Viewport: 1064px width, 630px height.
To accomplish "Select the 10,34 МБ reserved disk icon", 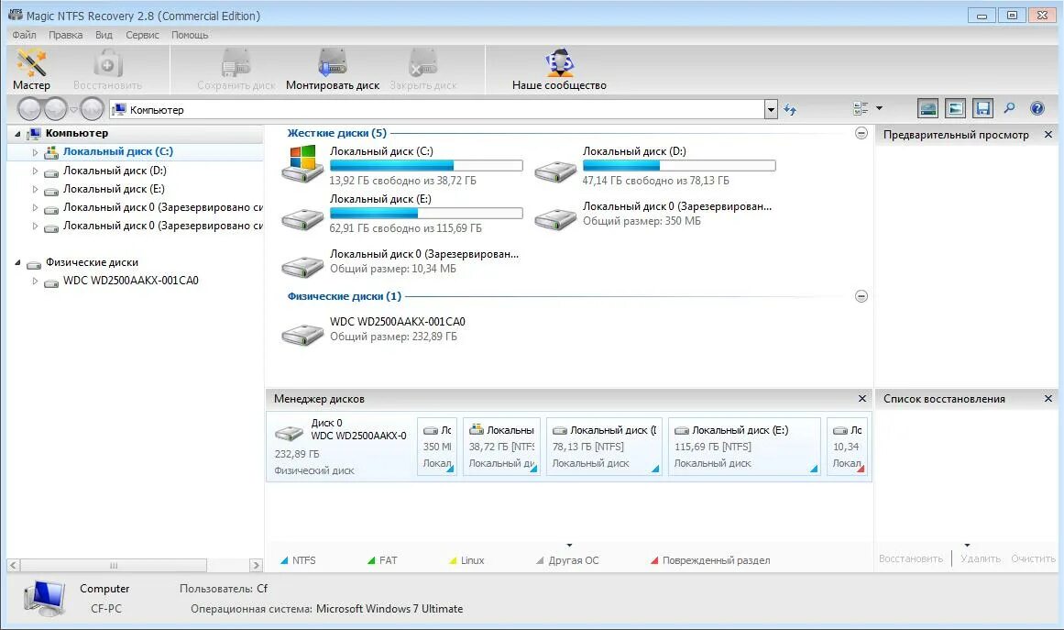I will (x=302, y=267).
